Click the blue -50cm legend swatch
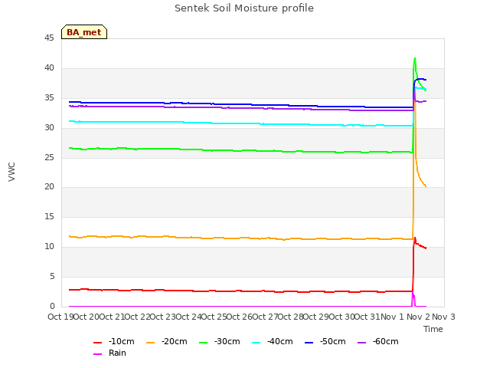Screen dimensions: 490x368 309,343
